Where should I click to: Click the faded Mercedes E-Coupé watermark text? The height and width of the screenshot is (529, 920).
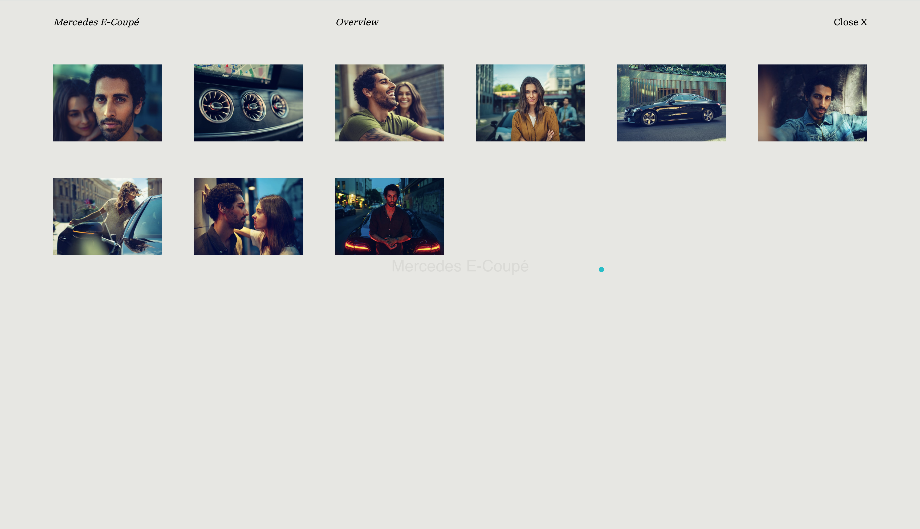click(x=459, y=266)
